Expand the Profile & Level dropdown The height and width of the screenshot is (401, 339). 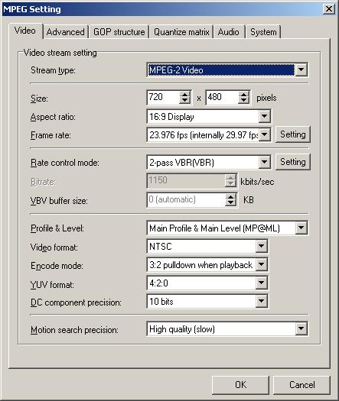pos(301,228)
